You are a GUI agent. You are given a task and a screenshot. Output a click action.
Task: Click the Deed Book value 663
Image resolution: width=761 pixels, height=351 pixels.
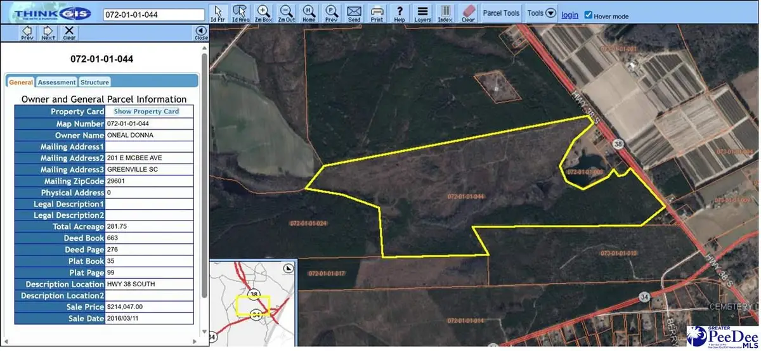click(x=113, y=238)
